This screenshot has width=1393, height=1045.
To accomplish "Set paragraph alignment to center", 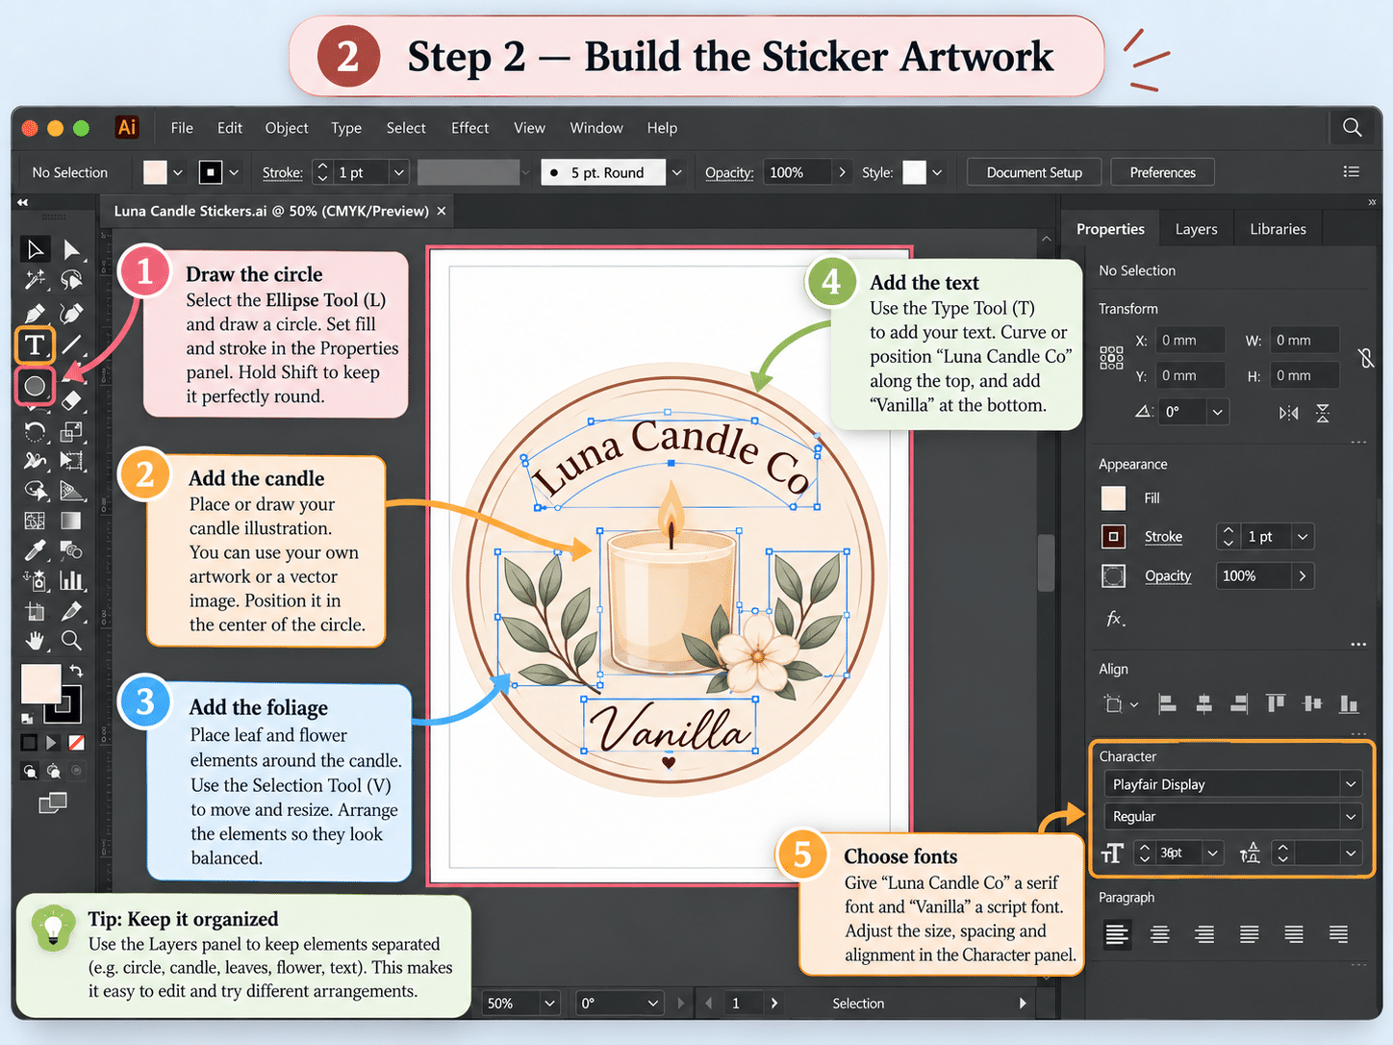I will pyautogui.click(x=1160, y=934).
